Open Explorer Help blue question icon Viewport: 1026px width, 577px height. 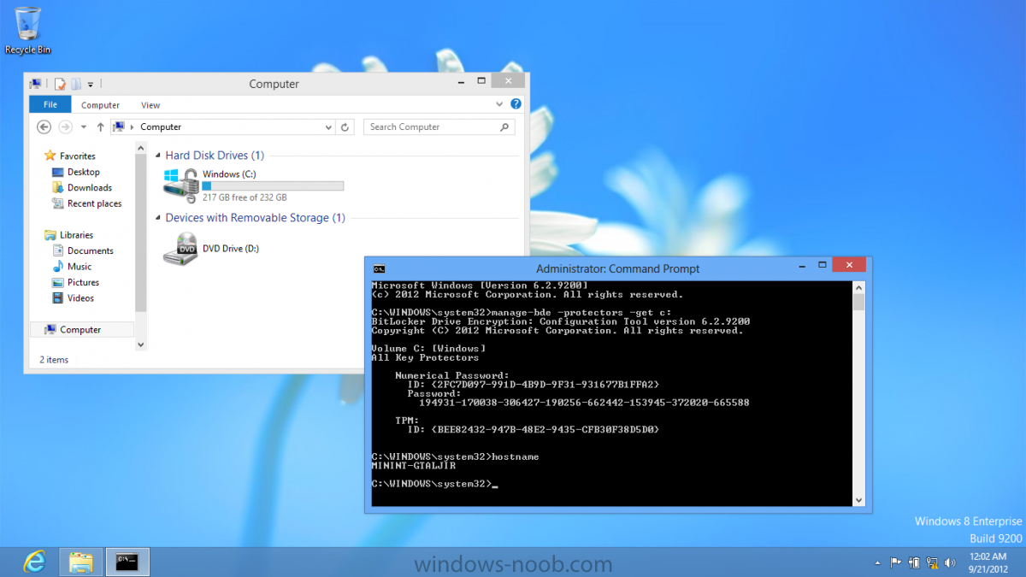coord(516,104)
